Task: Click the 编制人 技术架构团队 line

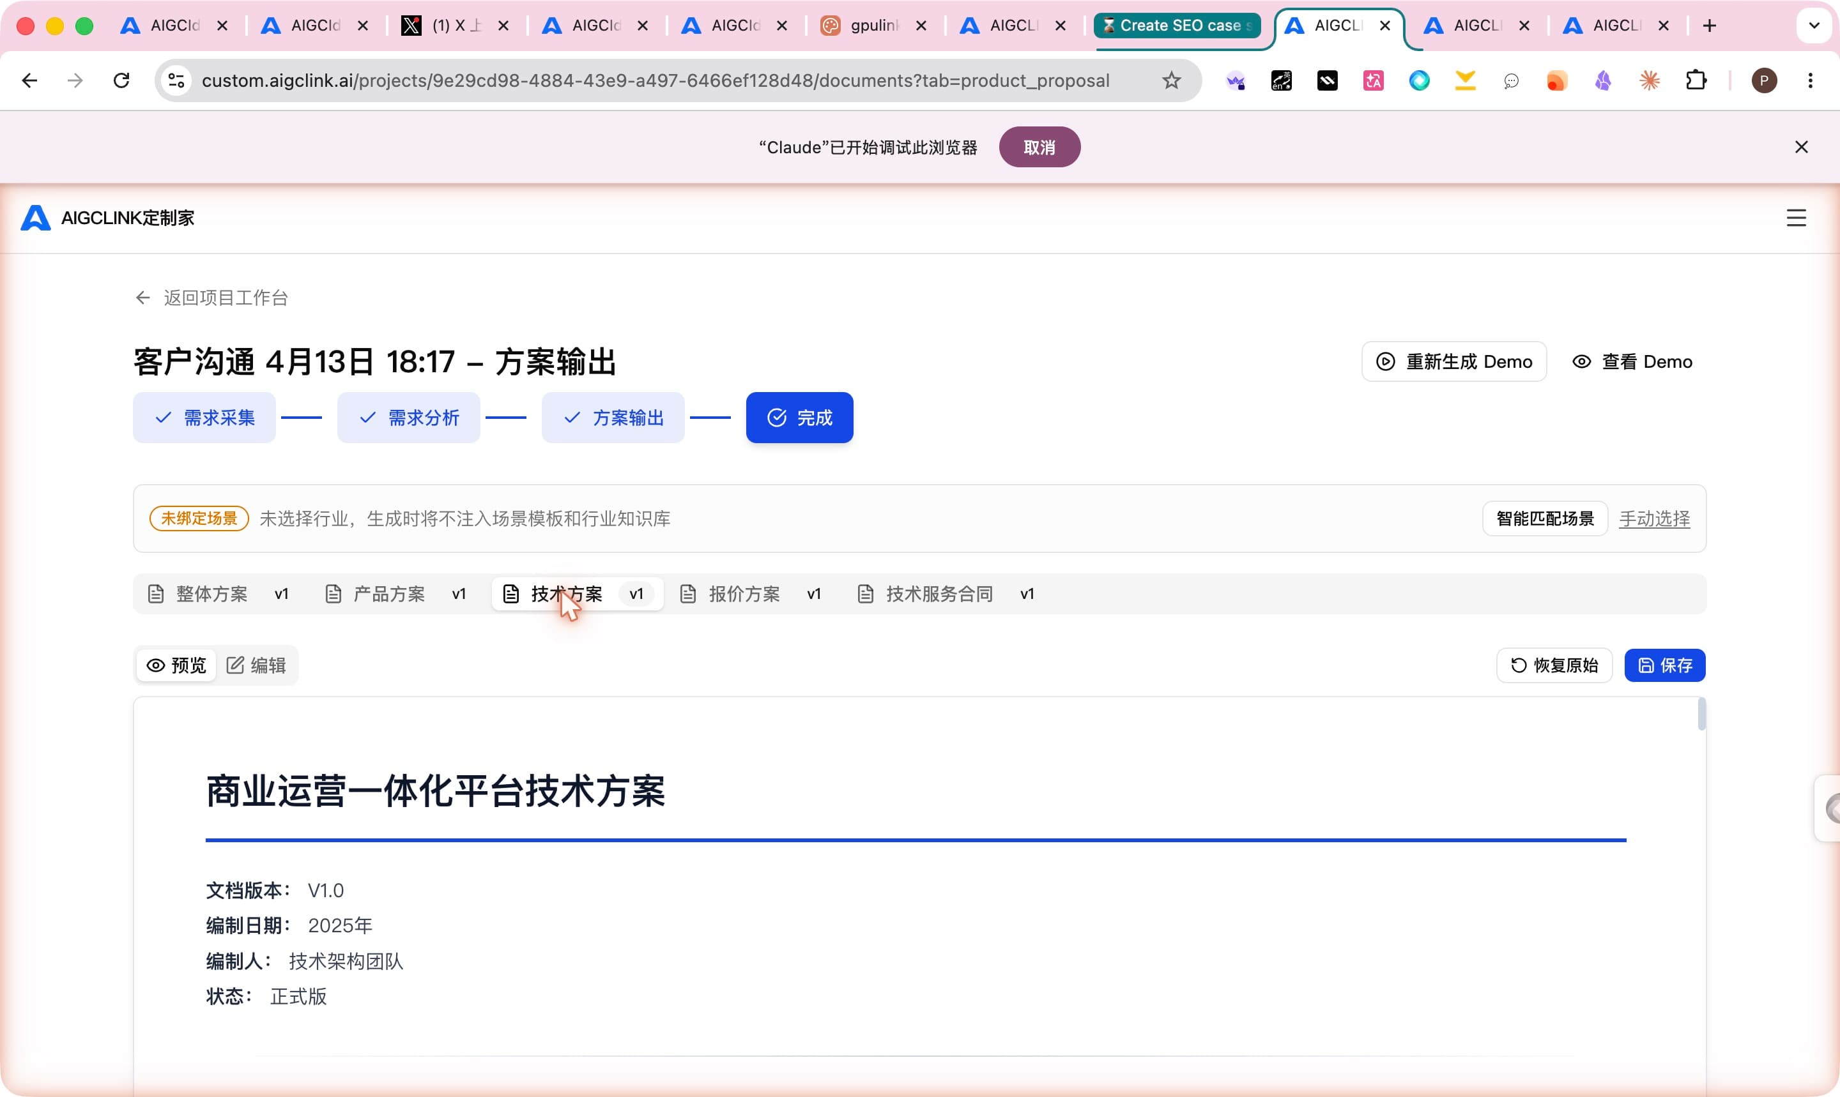Action: click(304, 961)
